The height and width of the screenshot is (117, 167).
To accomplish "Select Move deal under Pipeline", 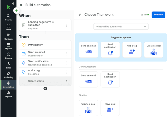I will click(110, 108).
